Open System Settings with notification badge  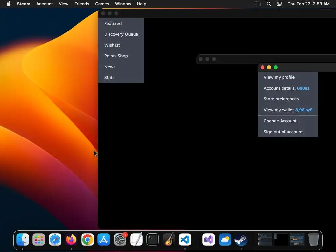[x=120, y=239]
